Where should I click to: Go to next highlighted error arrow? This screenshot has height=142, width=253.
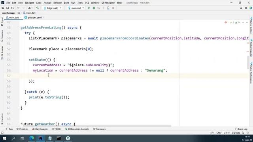click(247, 22)
